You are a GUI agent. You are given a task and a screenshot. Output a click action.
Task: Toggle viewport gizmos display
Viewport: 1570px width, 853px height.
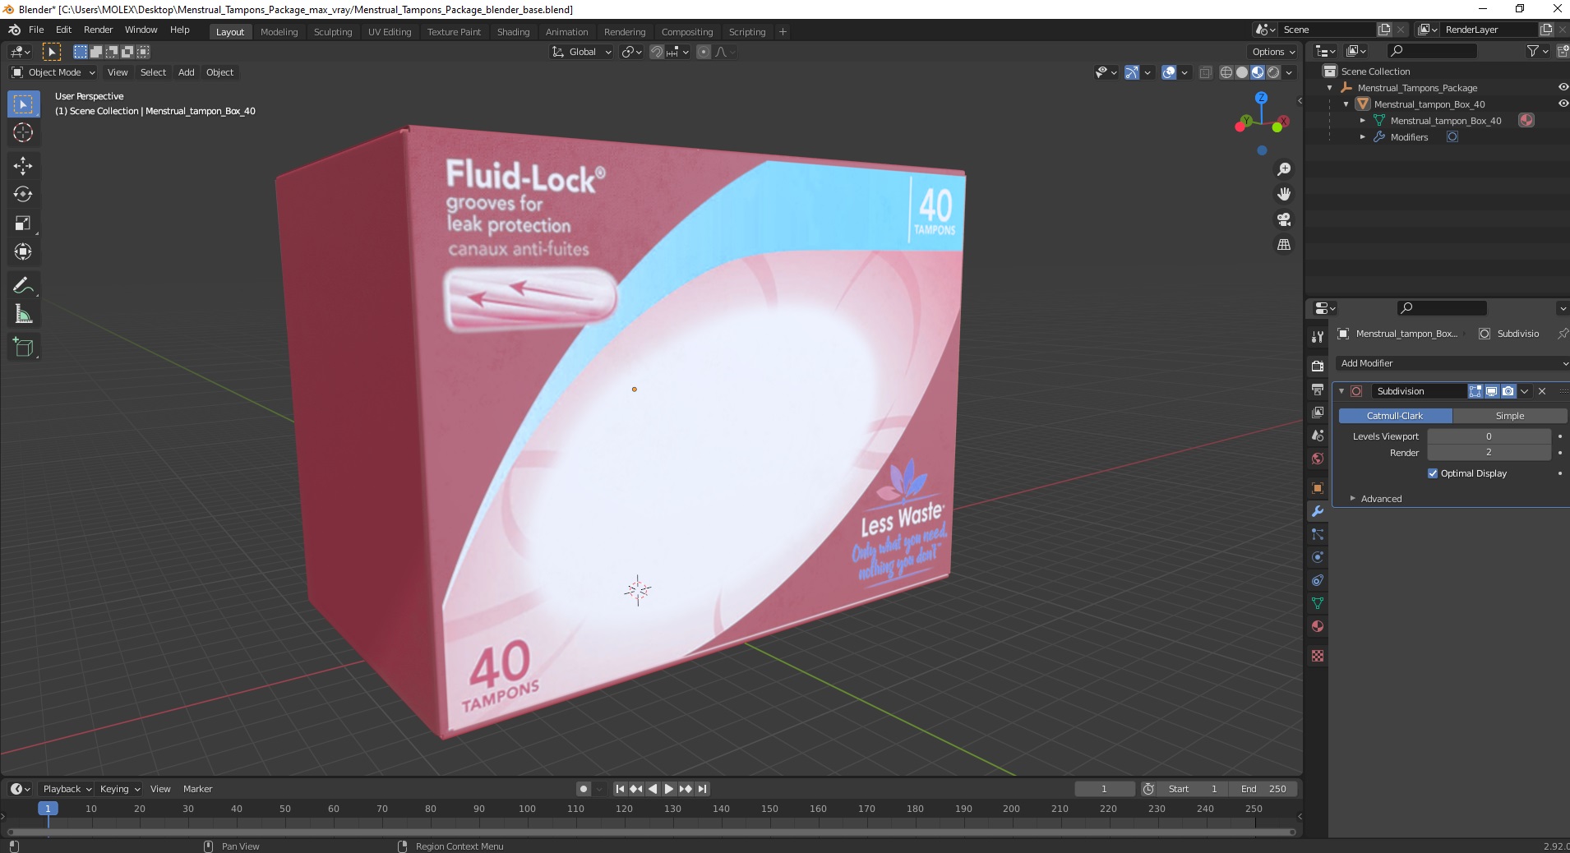(x=1132, y=72)
